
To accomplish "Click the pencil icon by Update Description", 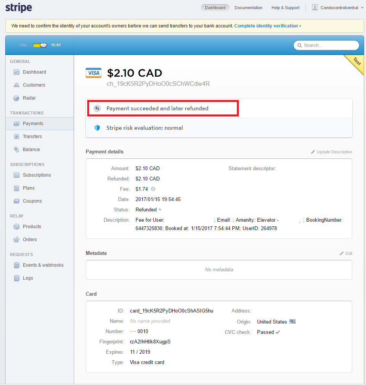I will click(313, 152).
